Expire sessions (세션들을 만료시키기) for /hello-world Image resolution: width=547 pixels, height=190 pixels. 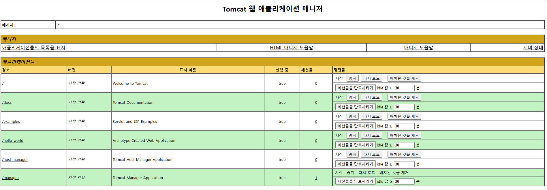[x=355, y=145]
